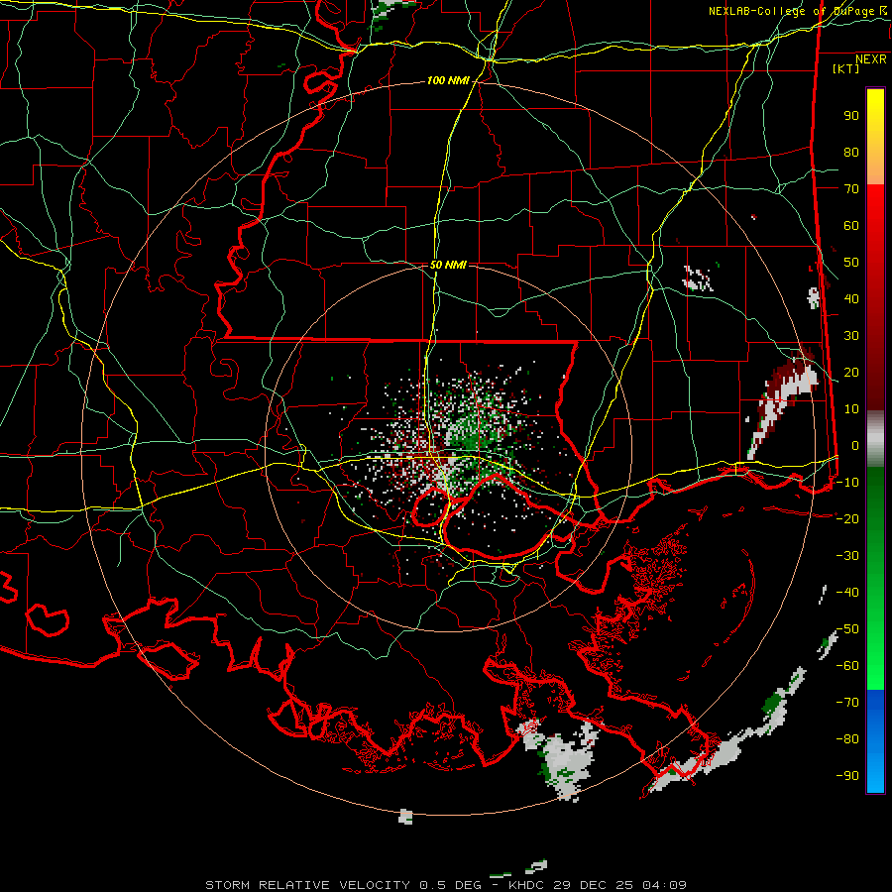The height and width of the screenshot is (892, 892).
Task: Select the positive 10 scale value
Action: (851, 409)
